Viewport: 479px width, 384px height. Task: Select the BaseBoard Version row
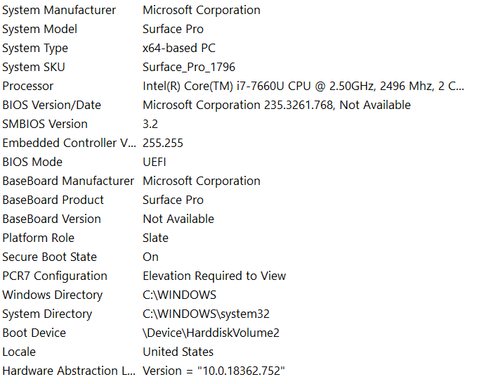pos(51,219)
